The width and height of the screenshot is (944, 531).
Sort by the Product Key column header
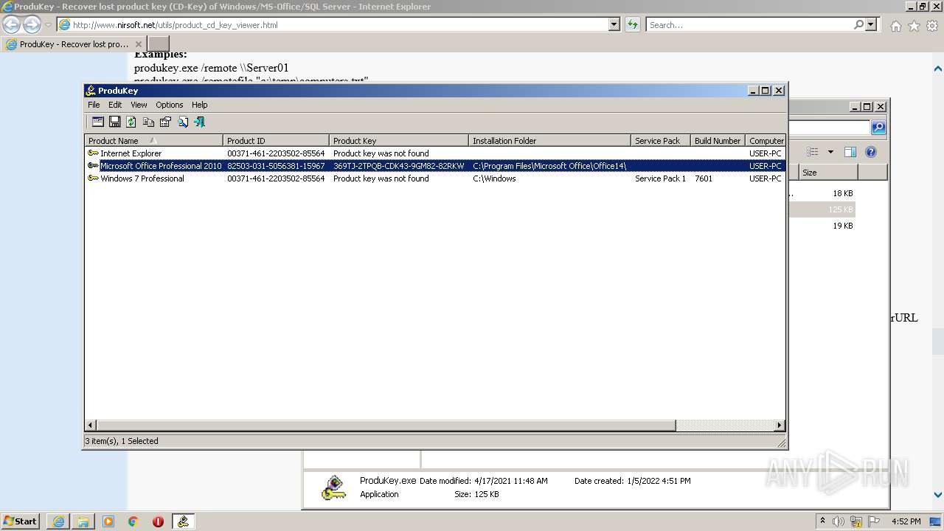click(399, 141)
